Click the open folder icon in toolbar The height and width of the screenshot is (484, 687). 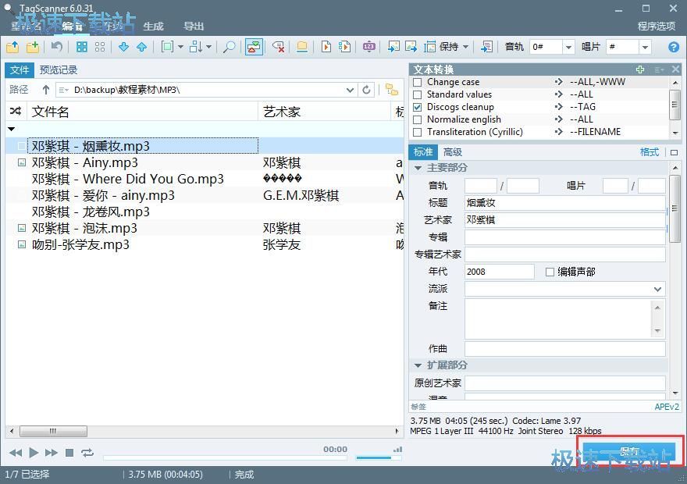coord(12,47)
